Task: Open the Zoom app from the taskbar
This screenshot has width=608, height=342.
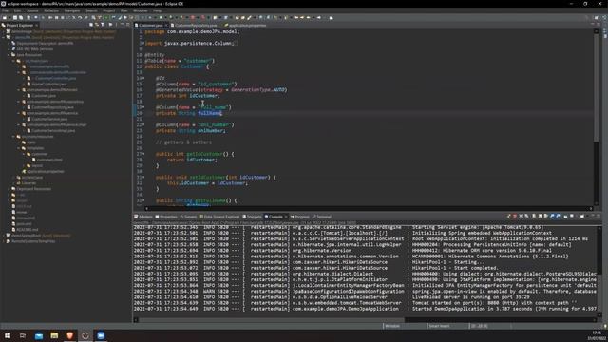Action: 101,335
